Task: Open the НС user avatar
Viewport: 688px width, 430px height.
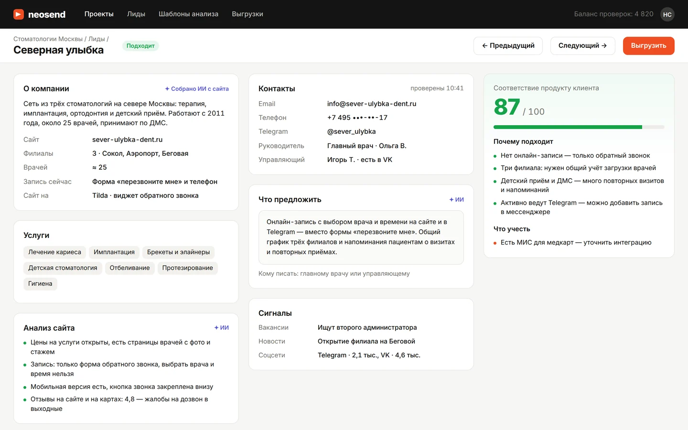Action: click(667, 14)
